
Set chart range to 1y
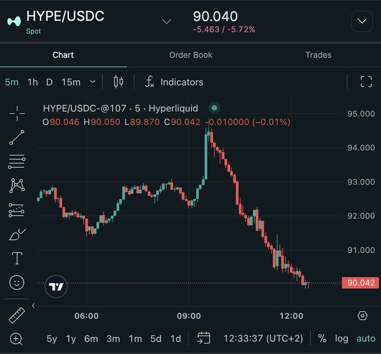click(x=71, y=338)
